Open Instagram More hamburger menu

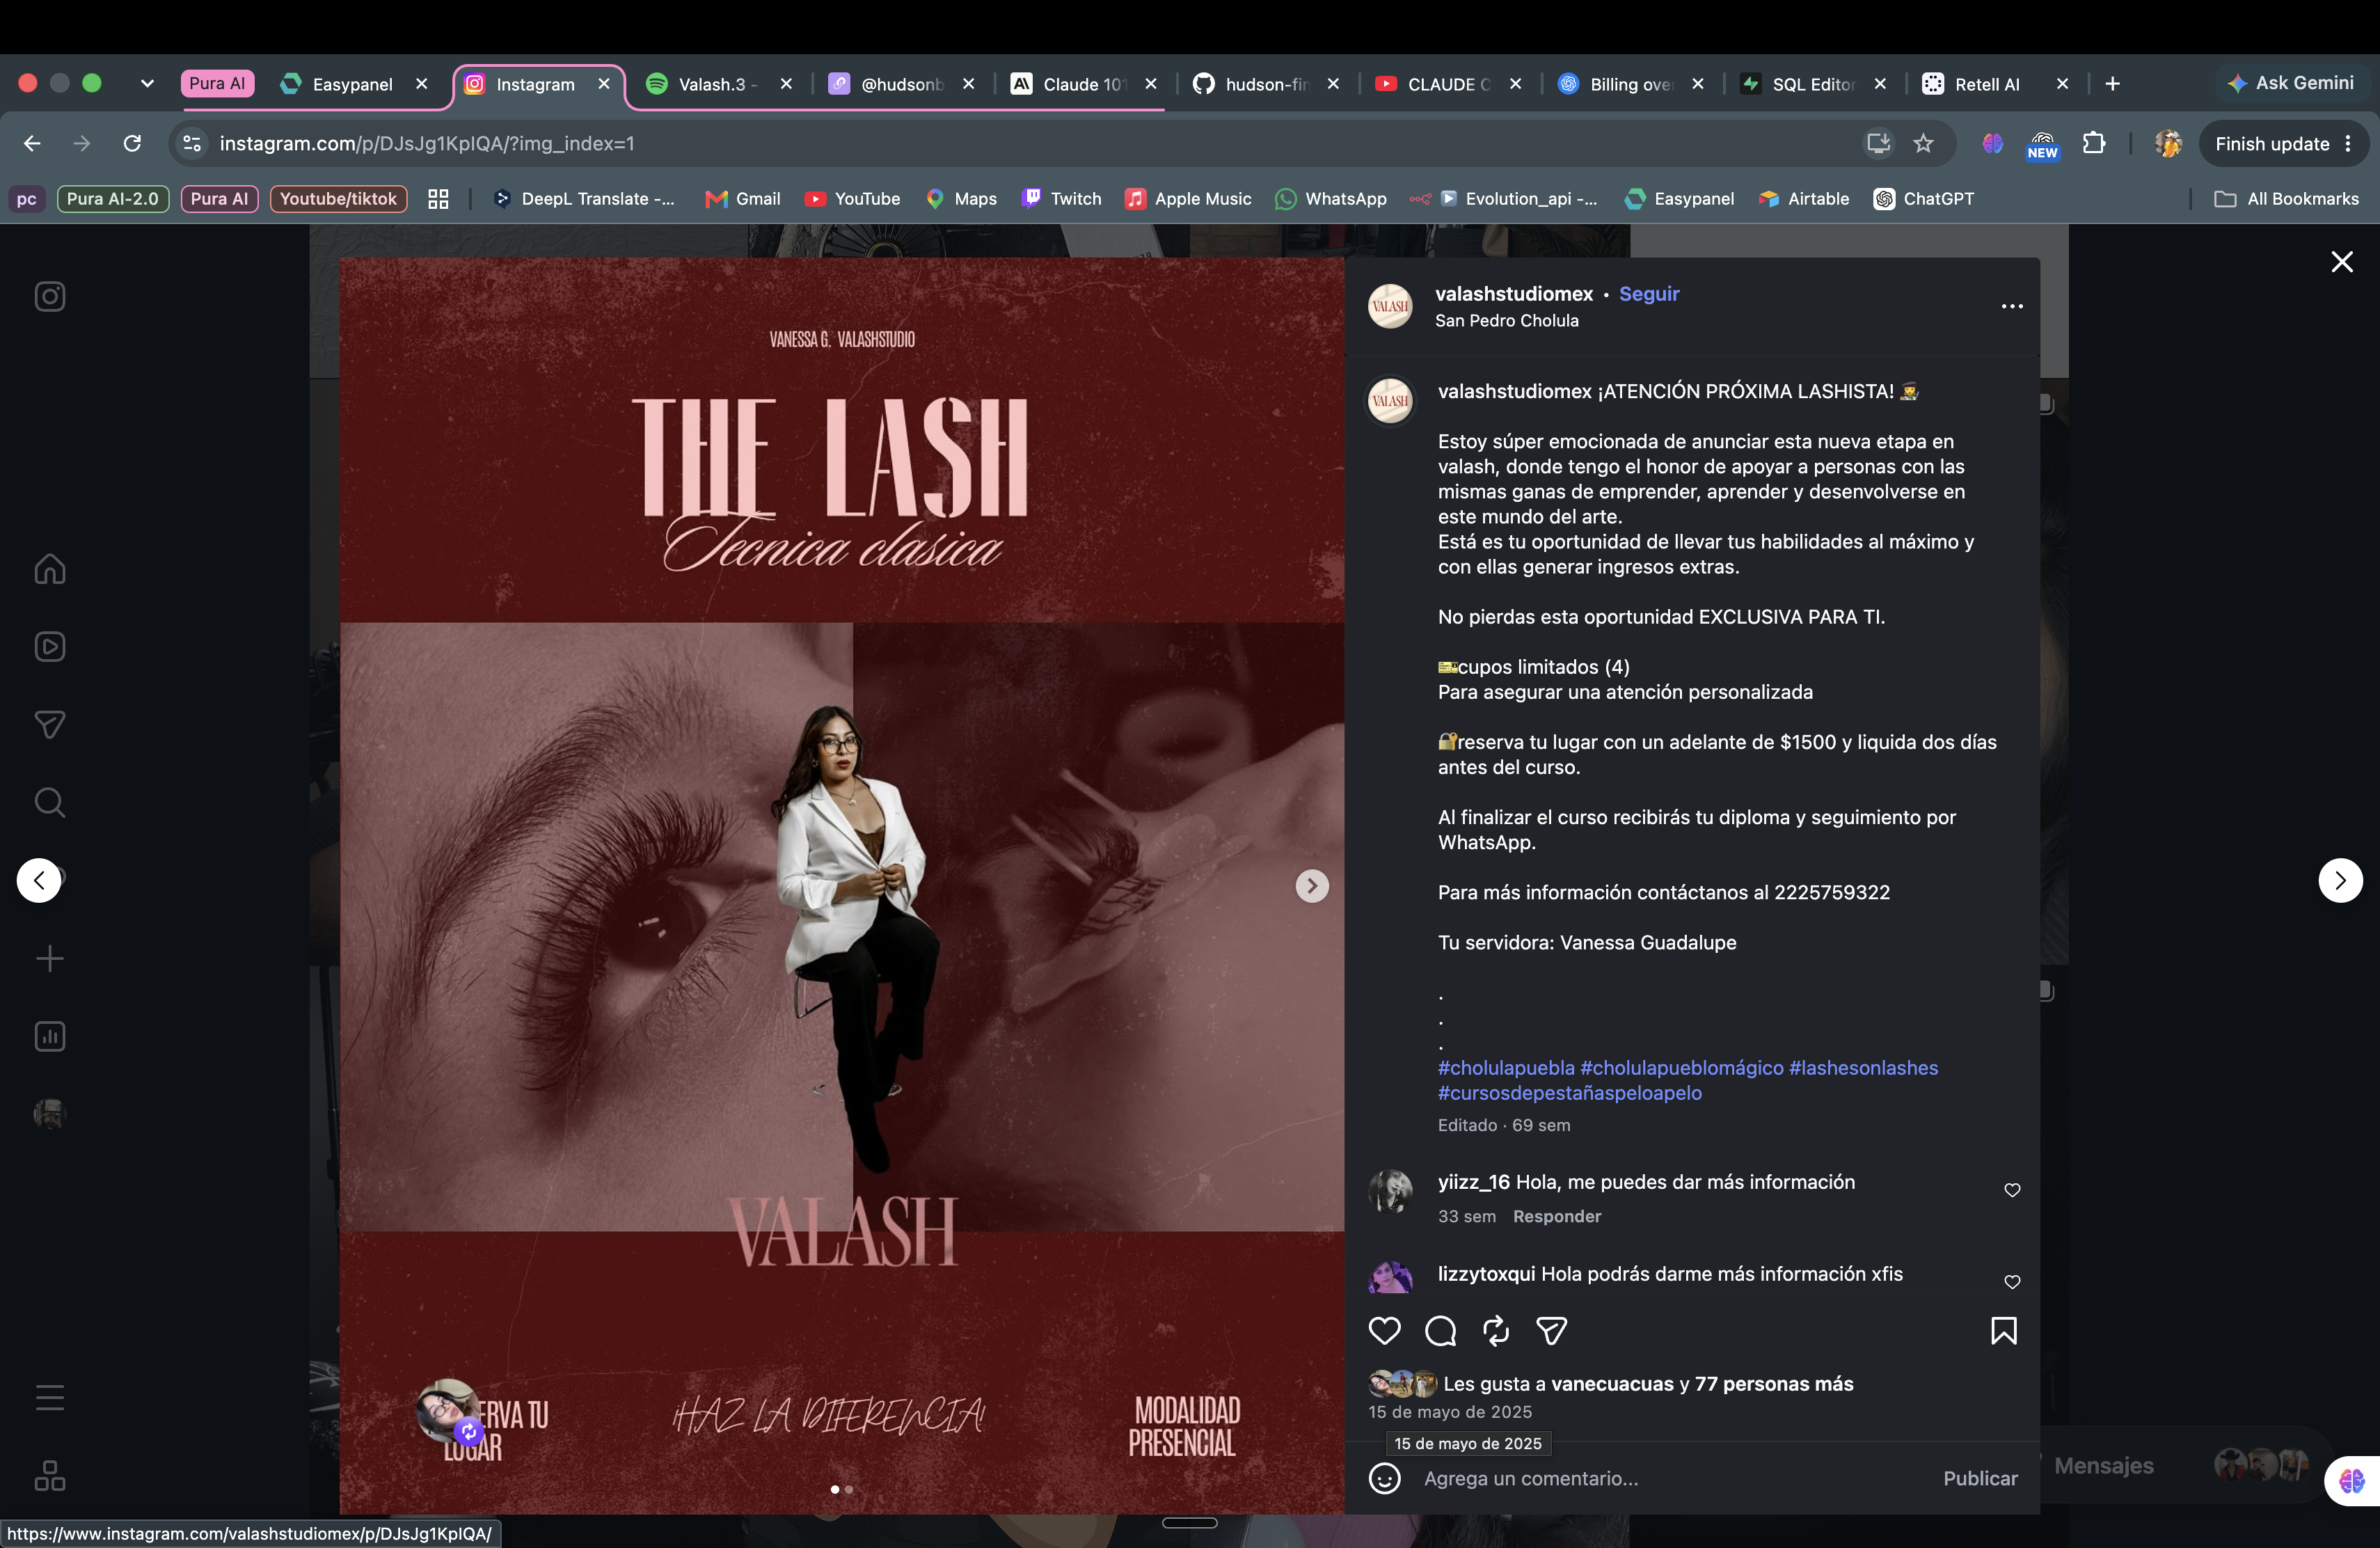(50, 1397)
